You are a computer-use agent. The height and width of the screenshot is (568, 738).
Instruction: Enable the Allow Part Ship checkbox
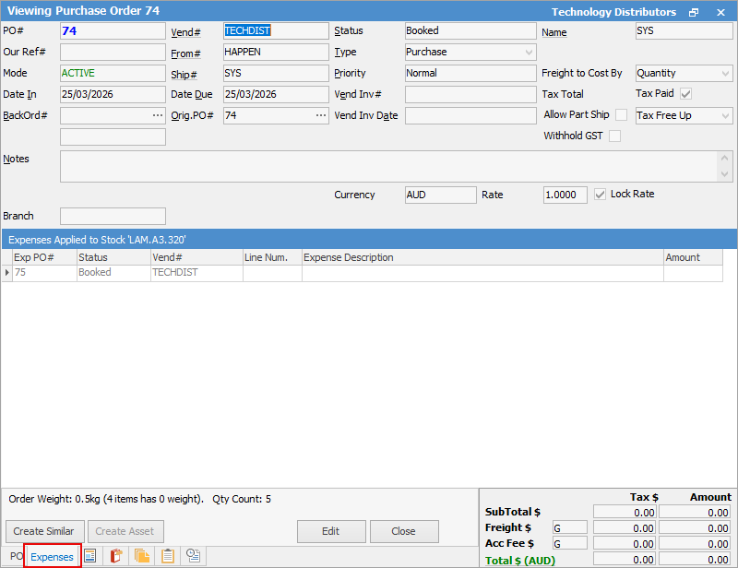[x=621, y=115]
